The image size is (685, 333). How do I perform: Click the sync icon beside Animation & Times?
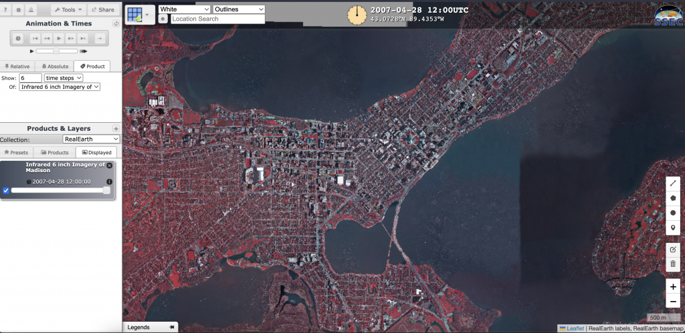(x=116, y=23)
